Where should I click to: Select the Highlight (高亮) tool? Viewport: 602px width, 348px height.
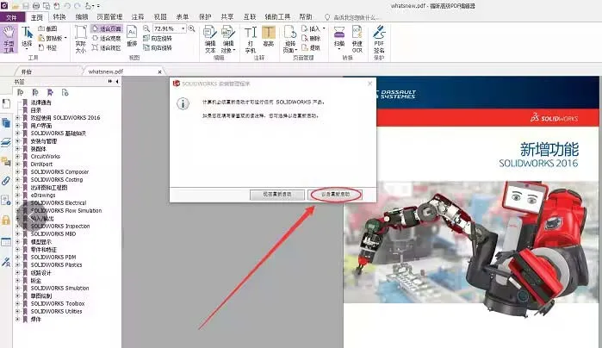[x=269, y=37]
